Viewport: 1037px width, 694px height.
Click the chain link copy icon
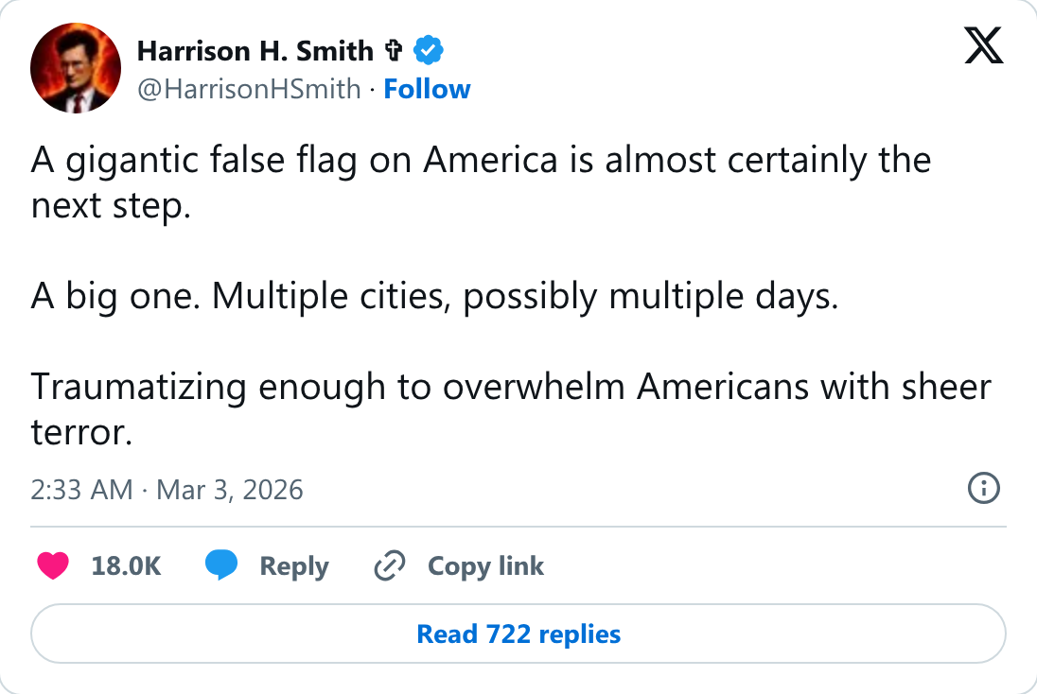(390, 565)
